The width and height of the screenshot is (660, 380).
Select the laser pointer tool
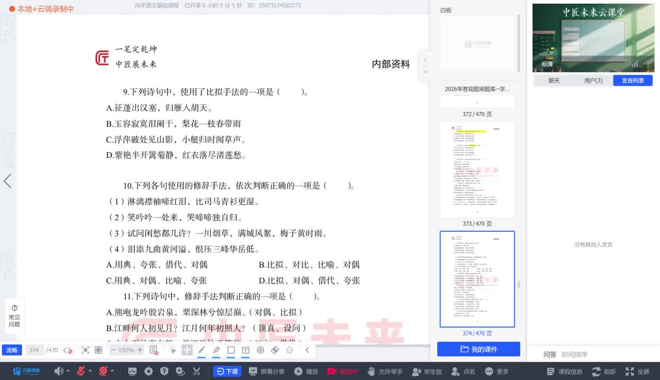pyautogui.click(x=261, y=350)
